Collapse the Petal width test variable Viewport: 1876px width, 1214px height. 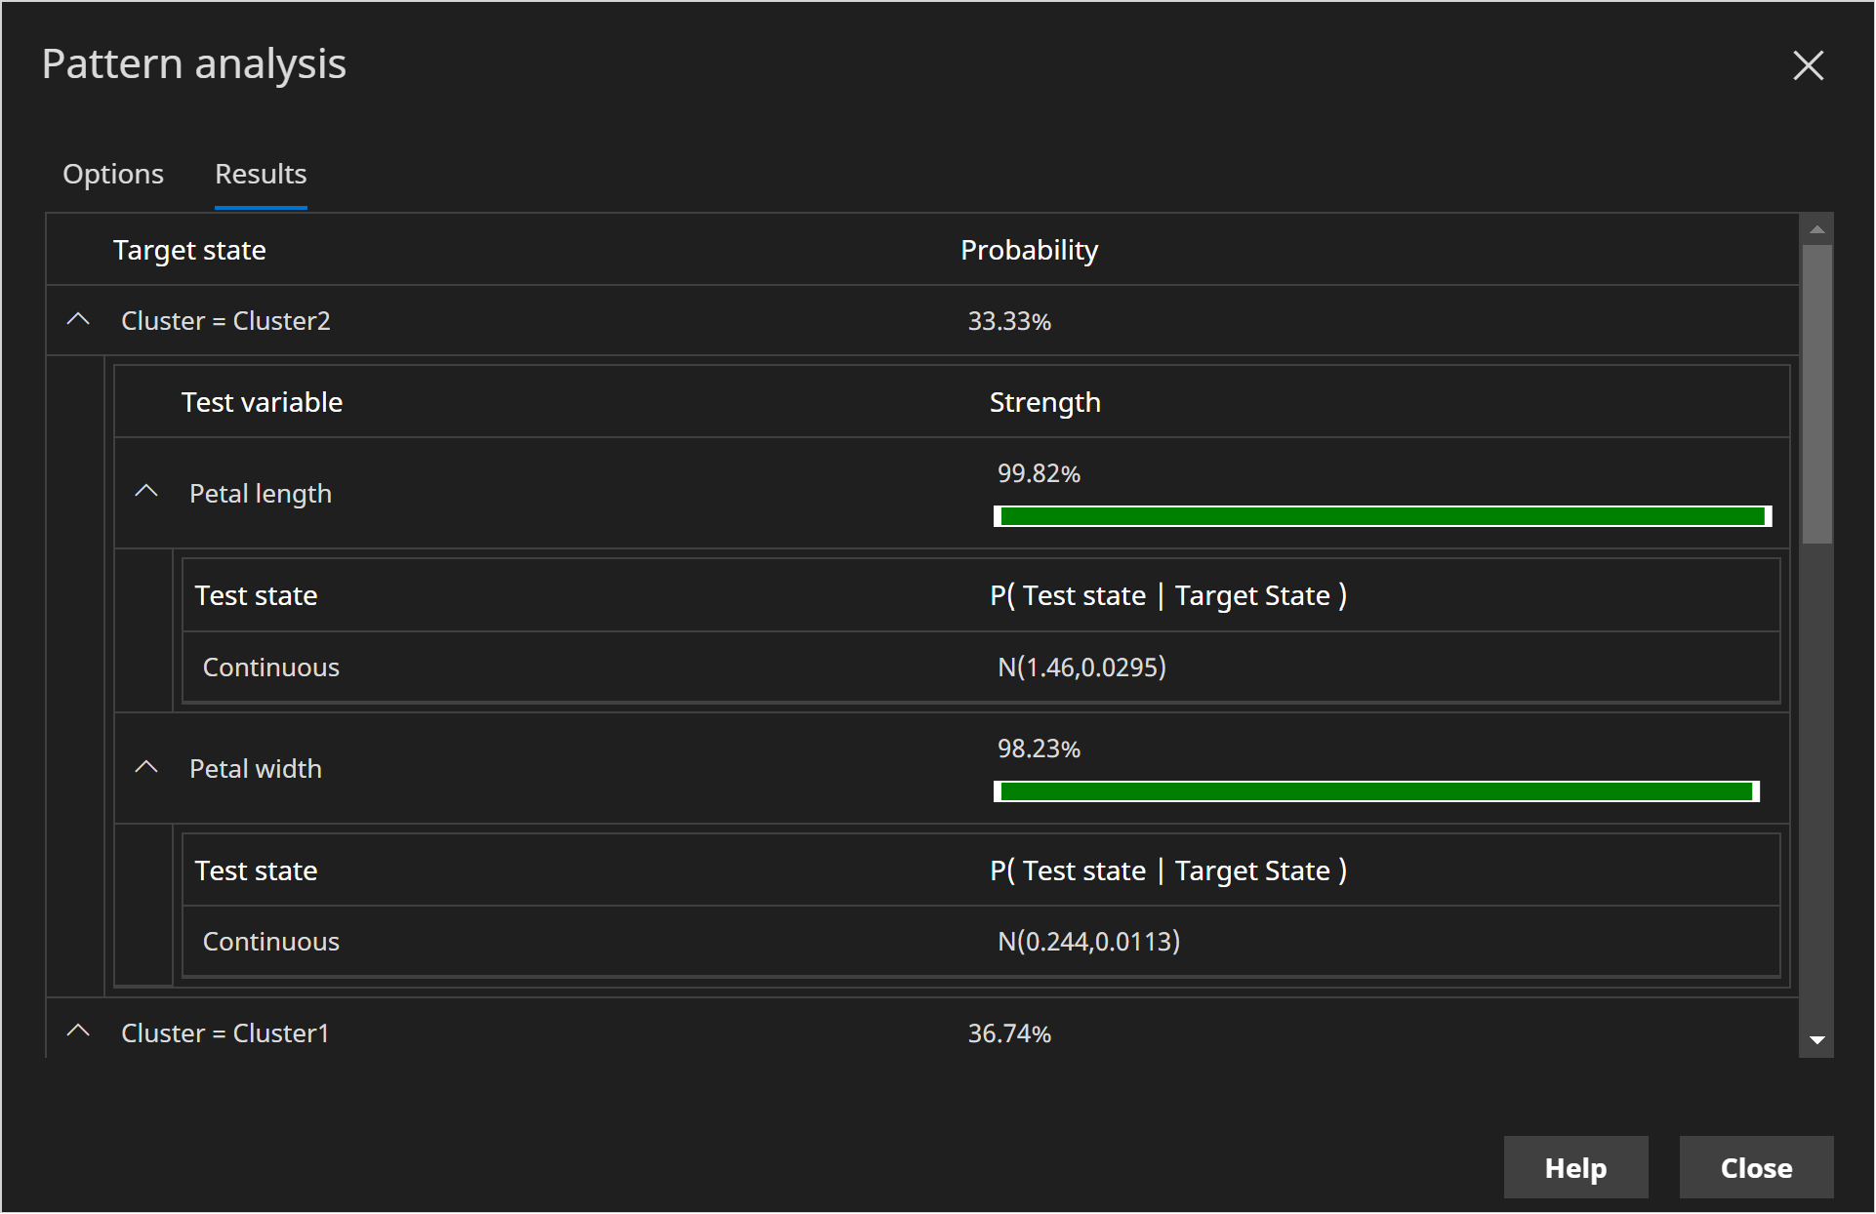[146, 767]
